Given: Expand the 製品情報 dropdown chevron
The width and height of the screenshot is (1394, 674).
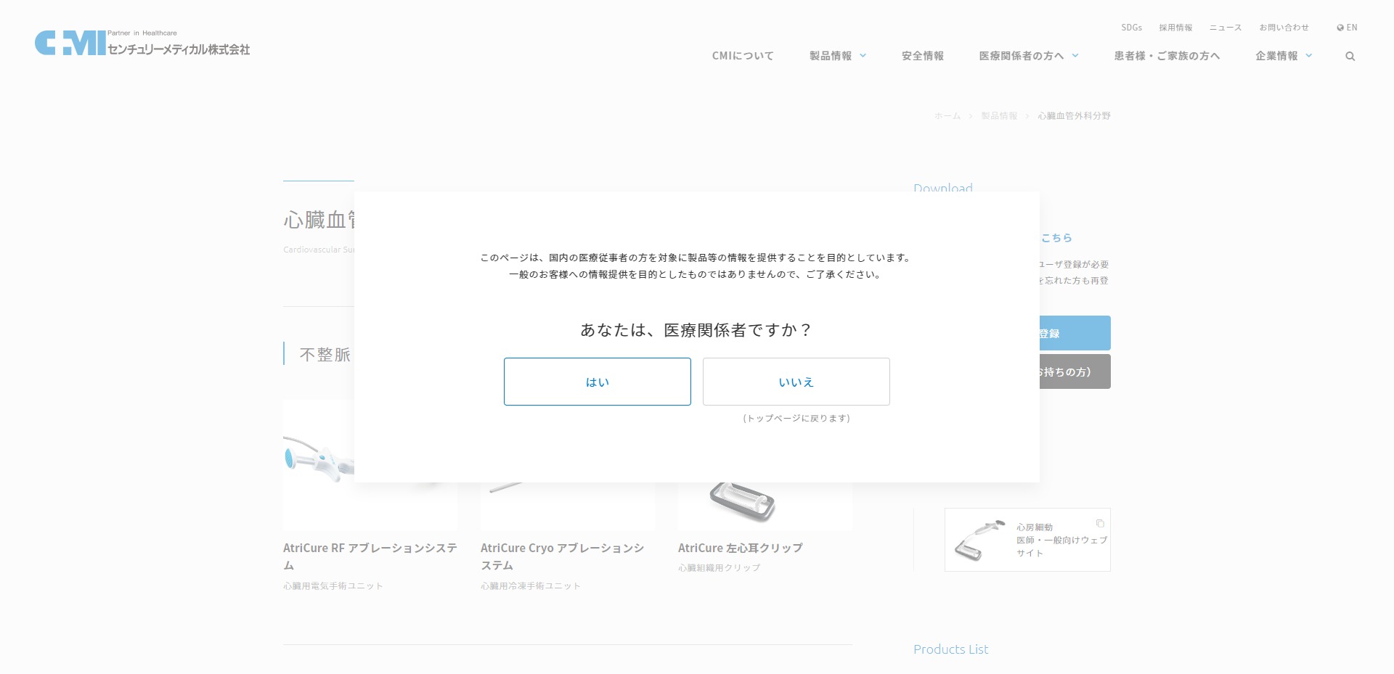Looking at the screenshot, I should [x=863, y=56].
